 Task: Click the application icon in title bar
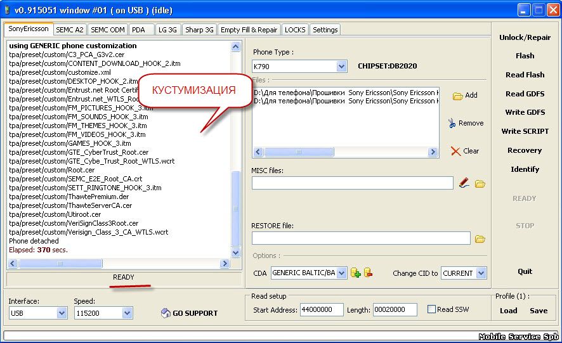pyautogui.click(x=7, y=10)
